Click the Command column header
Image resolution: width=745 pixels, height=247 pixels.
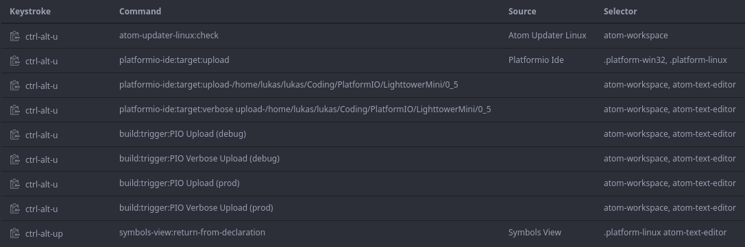coord(140,12)
